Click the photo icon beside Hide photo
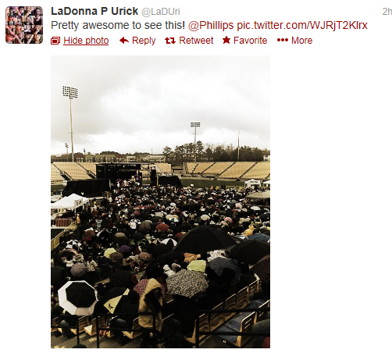Viewport: 392px width, 353px height. click(x=55, y=41)
